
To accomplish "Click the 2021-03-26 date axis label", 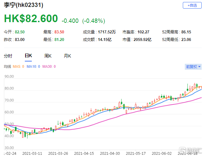I will [x=58, y=153].
